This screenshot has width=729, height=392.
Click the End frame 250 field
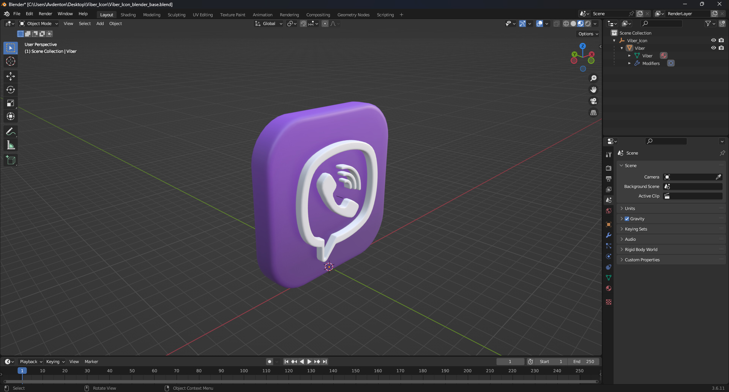[x=584, y=362]
